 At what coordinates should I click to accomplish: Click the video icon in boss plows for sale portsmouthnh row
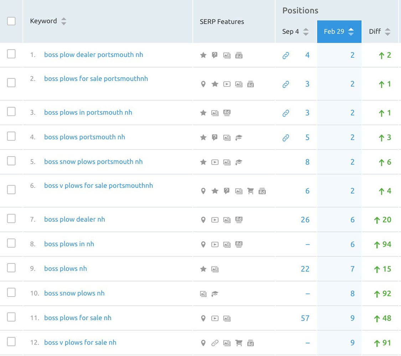tap(227, 84)
